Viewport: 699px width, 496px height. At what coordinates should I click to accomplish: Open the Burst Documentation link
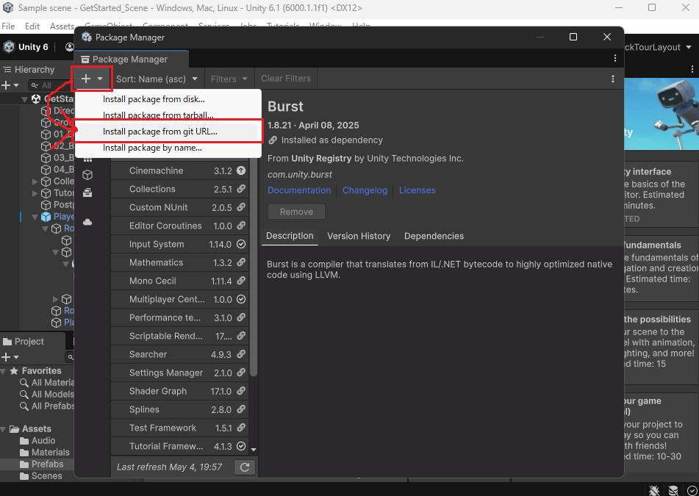pos(299,190)
